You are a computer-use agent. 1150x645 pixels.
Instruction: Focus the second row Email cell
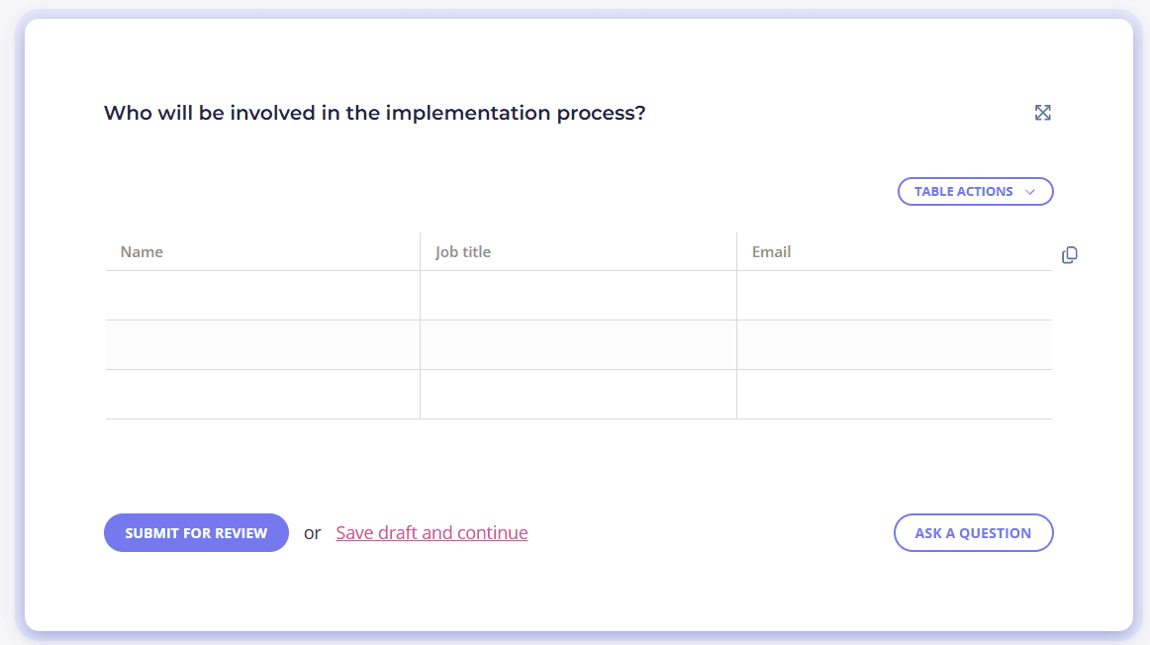click(x=894, y=345)
